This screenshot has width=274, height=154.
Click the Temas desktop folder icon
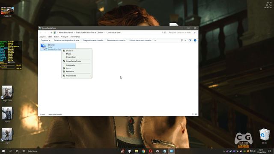7,115
